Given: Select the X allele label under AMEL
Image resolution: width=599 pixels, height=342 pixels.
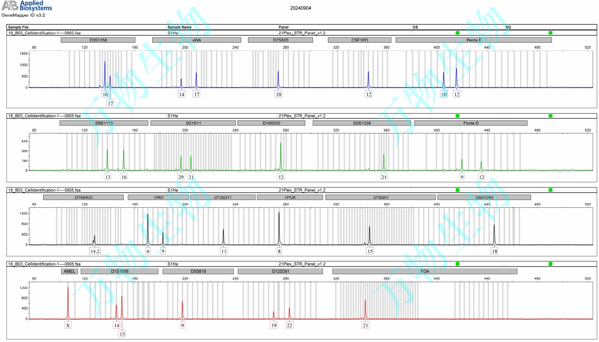Looking at the screenshot, I should coord(68,325).
